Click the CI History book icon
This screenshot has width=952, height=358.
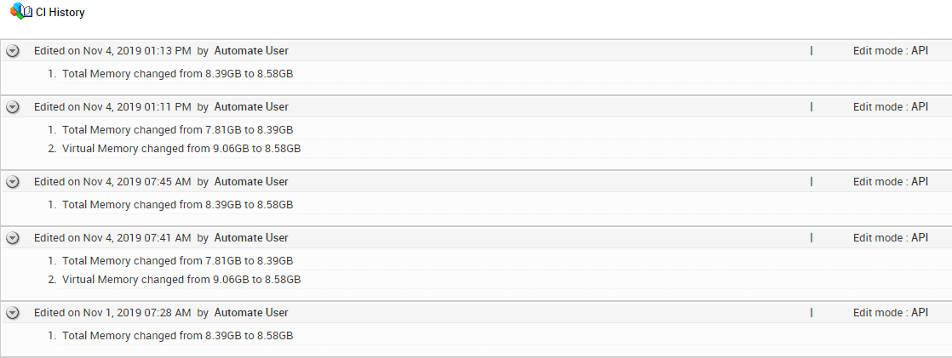pyautogui.click(x=21, y=11)
